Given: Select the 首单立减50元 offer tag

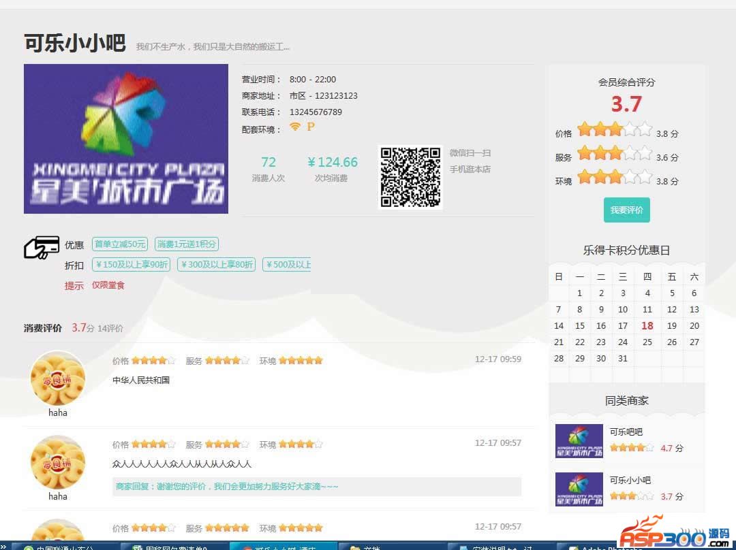Looking at the screenshot, I should tap(120, 244).
